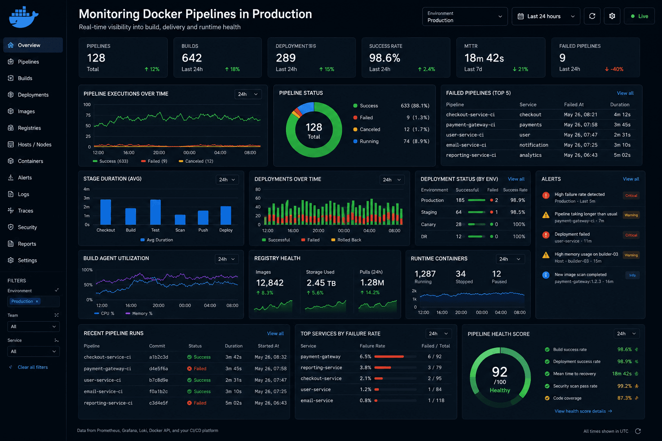Open View health score details link
The width and height of the screenshot is (662, 441).
(x=583, y=411)
